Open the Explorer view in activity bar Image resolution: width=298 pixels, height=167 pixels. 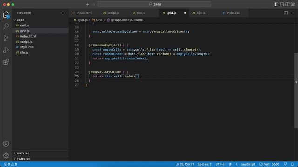click(6, 14)
